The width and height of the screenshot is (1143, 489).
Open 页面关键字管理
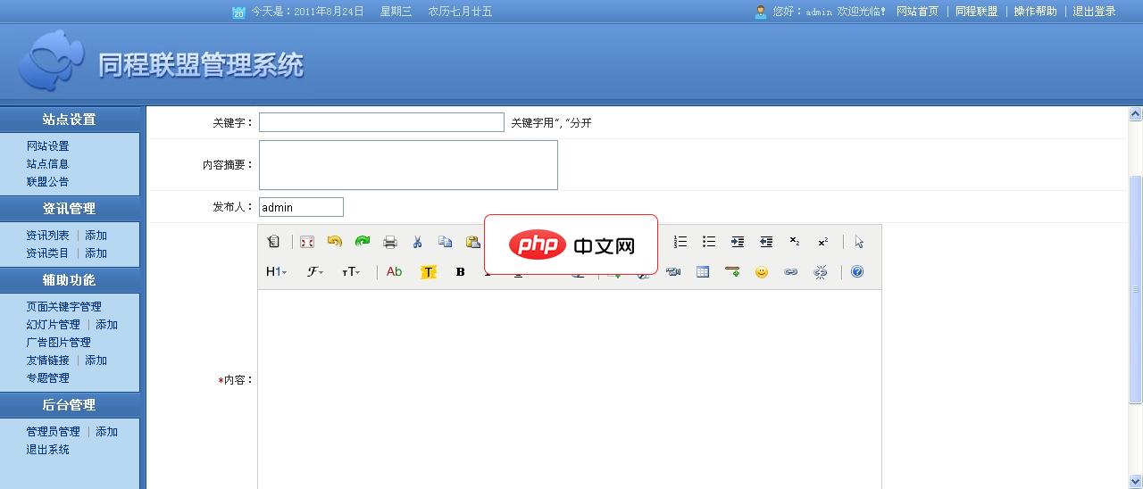pos(64,307)
